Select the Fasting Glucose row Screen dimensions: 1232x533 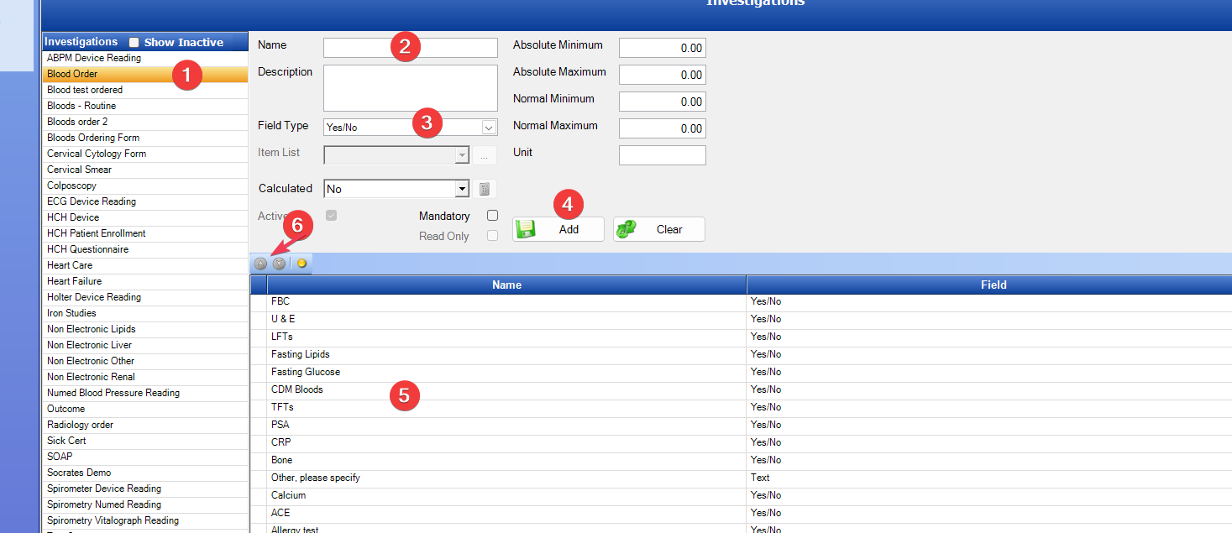[306, 372]
